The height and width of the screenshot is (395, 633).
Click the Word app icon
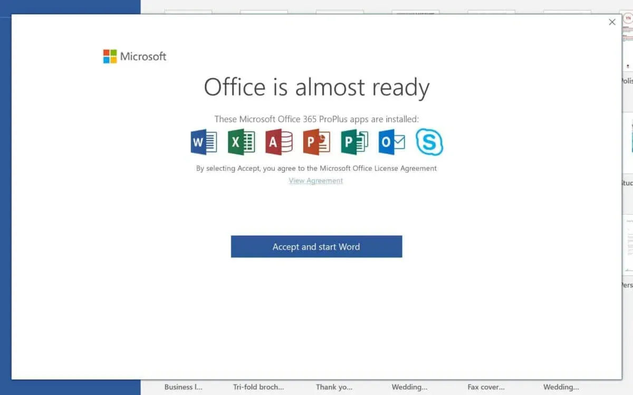(203, 141)
